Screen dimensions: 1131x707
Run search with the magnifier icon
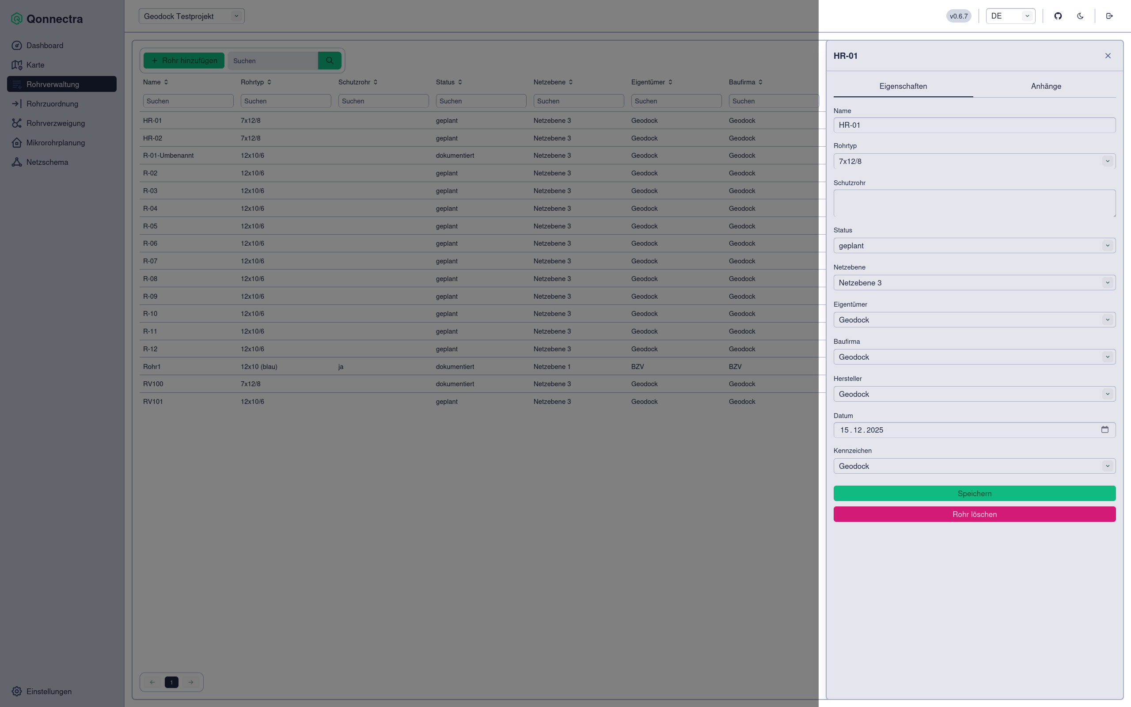pyautogui.click(x=330, y=61)
